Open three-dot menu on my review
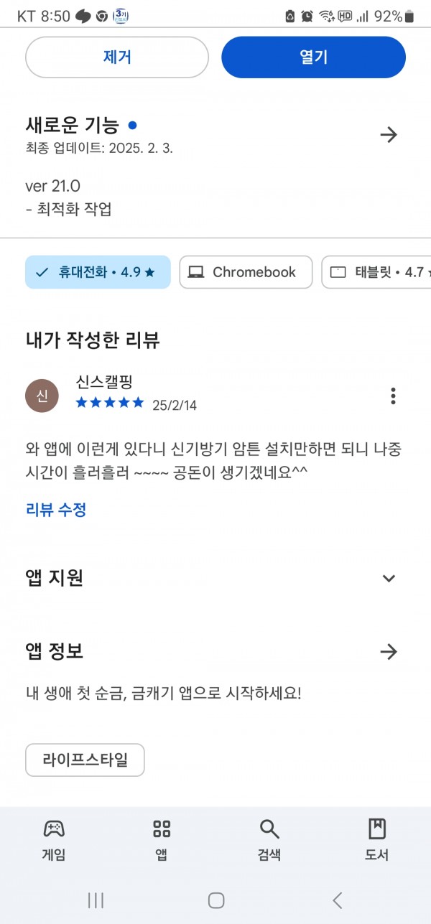The image size is (431, 924). [393, 396]
